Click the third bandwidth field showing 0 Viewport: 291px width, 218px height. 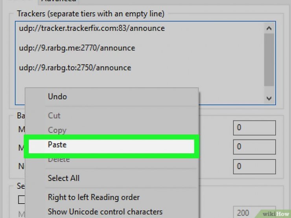click(x=254, y=167)
